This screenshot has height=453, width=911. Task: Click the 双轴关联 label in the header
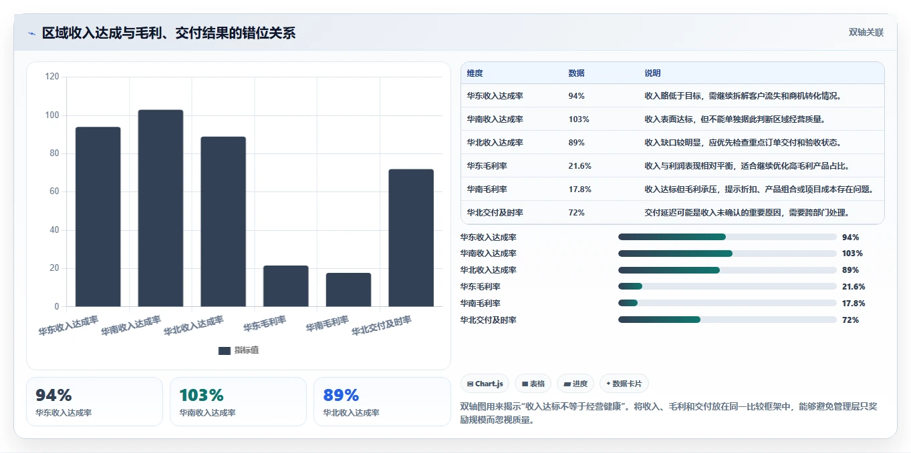click(x=866, y=33)
